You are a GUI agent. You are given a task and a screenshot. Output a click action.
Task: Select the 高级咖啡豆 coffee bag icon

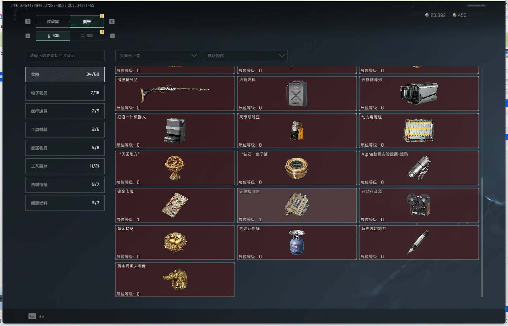point(297,131)
